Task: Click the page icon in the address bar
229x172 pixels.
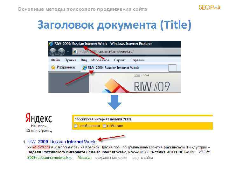Action: pos(75,52)
